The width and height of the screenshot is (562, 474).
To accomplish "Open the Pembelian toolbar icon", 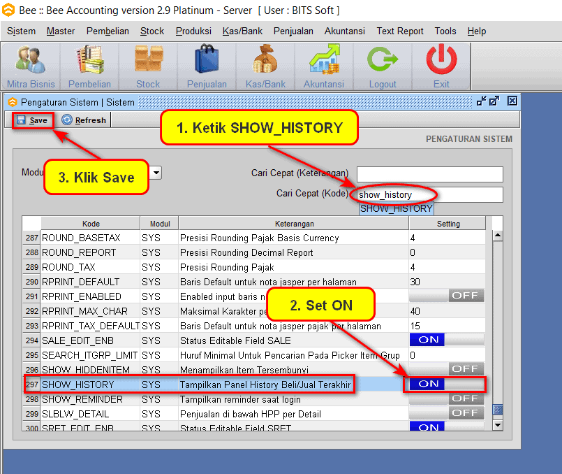I will [x=89, y=66].
